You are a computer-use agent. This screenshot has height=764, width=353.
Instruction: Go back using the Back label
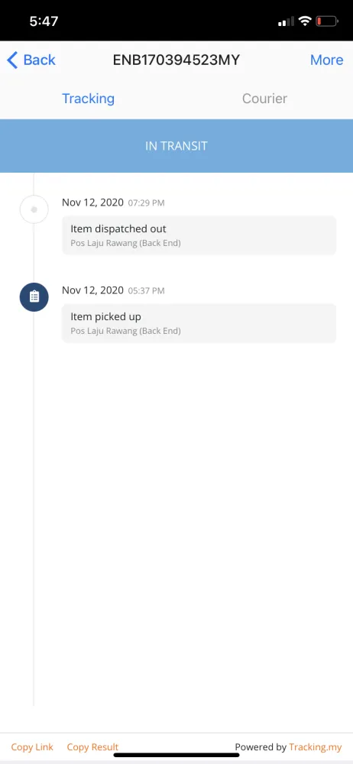coord(40,60)
